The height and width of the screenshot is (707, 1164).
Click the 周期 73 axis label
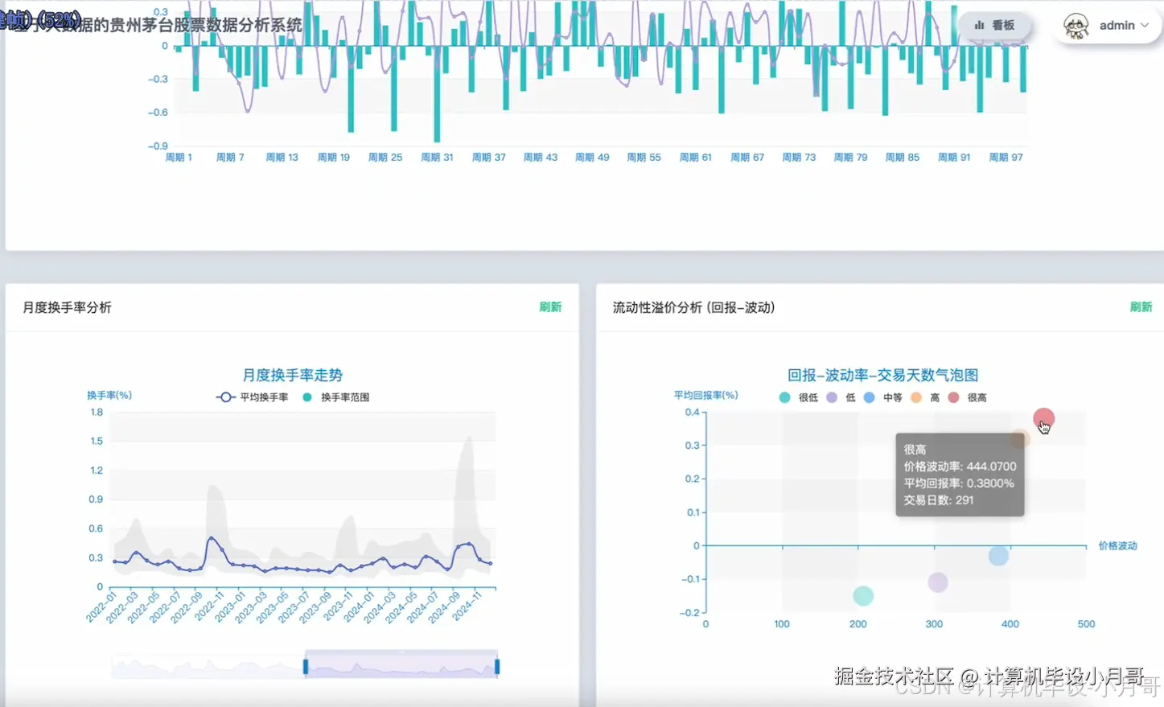[x=799, y=158]
